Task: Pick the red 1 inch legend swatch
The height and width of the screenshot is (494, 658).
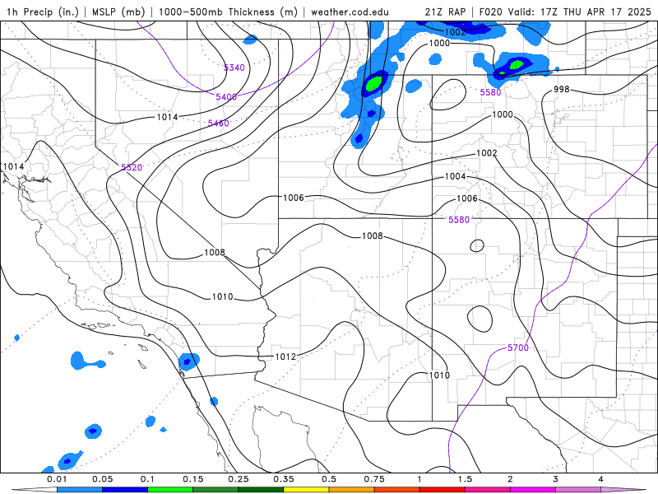Action: click(443, 490)
